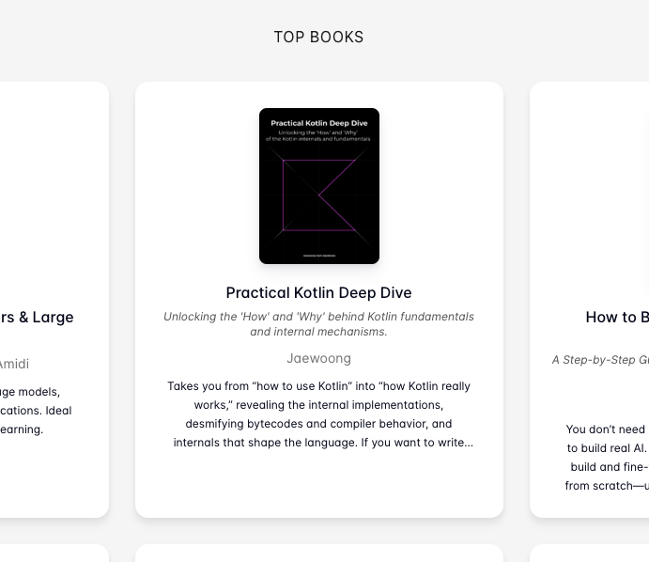The height and width of the screenshot is (562, 649).
Task: Click the 'A Step-by-Step' subtitle
Action: [600, 360]
